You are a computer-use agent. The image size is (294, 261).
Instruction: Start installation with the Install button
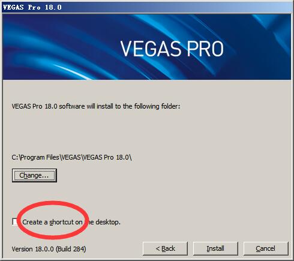[215, 248]
